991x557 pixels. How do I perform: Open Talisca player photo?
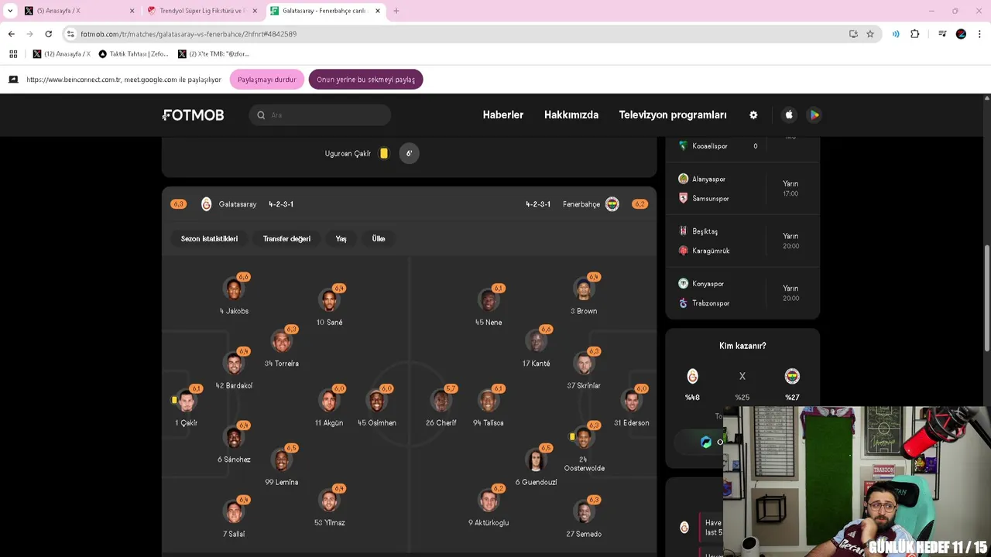tap(489, 401)
